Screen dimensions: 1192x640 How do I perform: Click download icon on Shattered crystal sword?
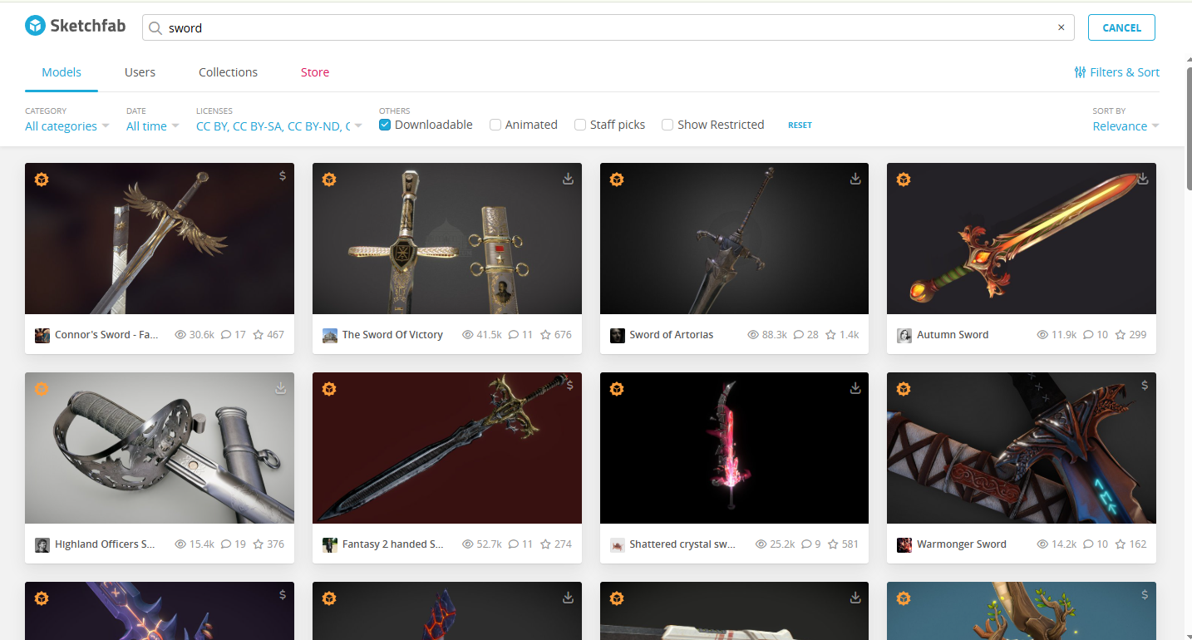pyautogui.click(x=855, y=387)
